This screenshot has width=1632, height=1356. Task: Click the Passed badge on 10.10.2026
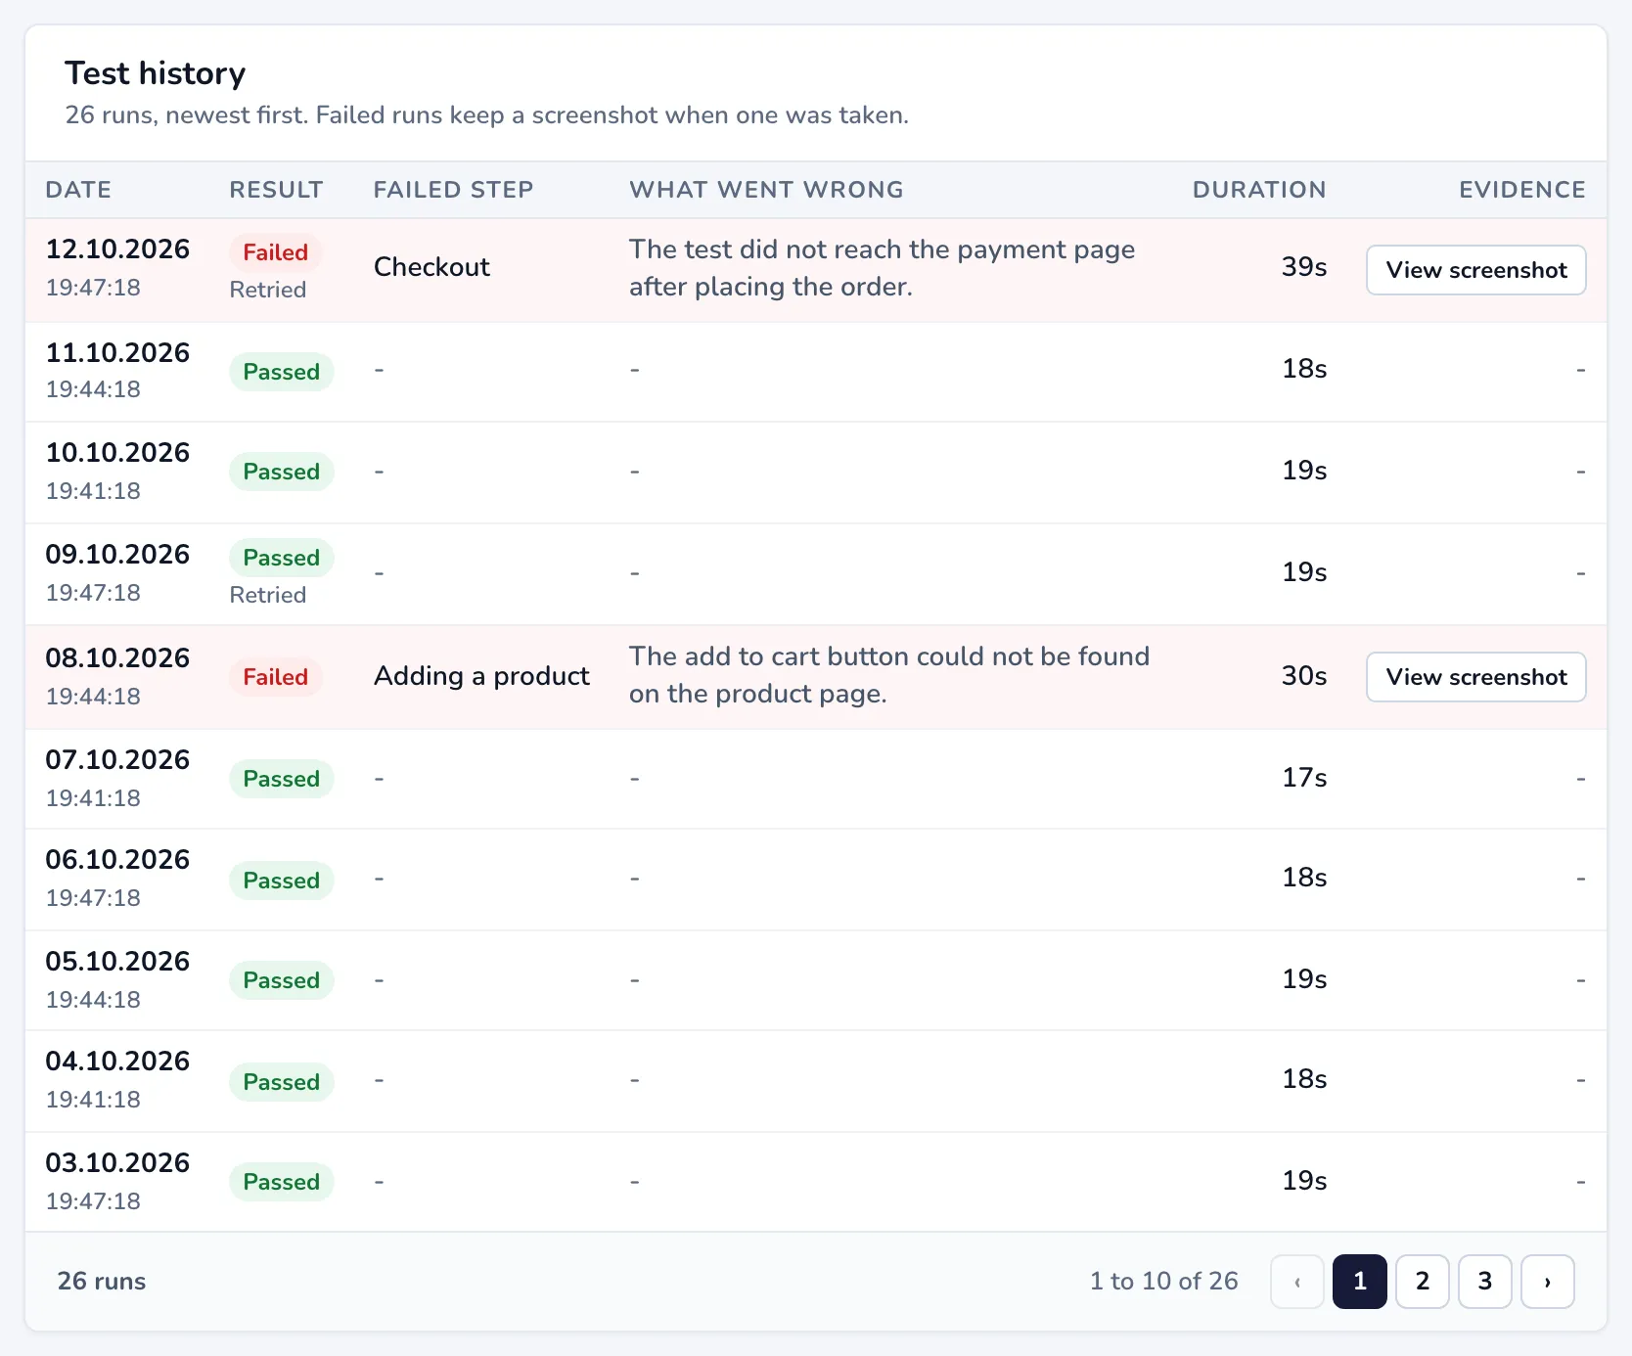pyautogui.click(x=282, y=472)
